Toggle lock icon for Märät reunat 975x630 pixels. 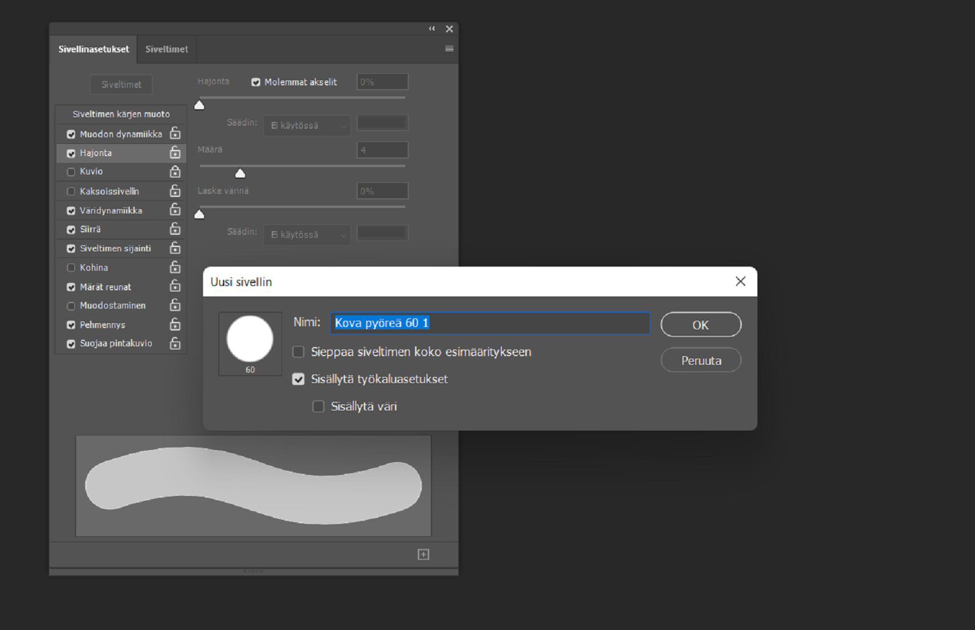[175, 286]
